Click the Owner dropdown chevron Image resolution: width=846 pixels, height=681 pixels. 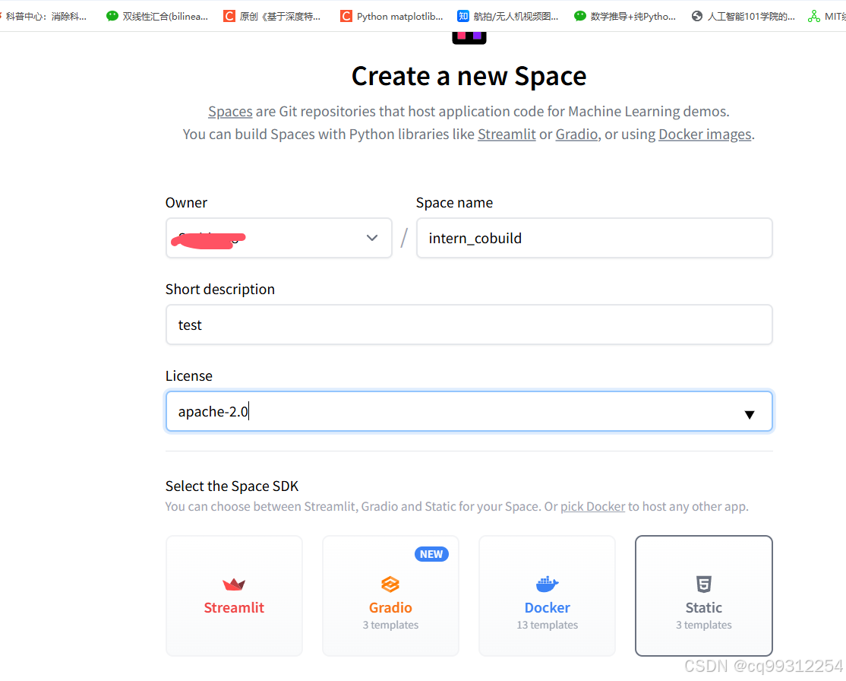tap(372, 238)
